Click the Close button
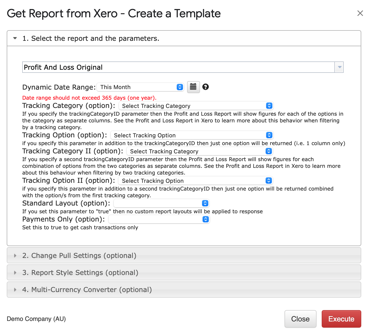Image resolution: width=369 pixels, height=331 pixels. point(300,319)
